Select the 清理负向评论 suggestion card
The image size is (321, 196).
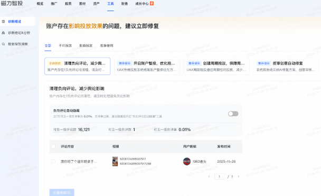(x=78, y=66)
